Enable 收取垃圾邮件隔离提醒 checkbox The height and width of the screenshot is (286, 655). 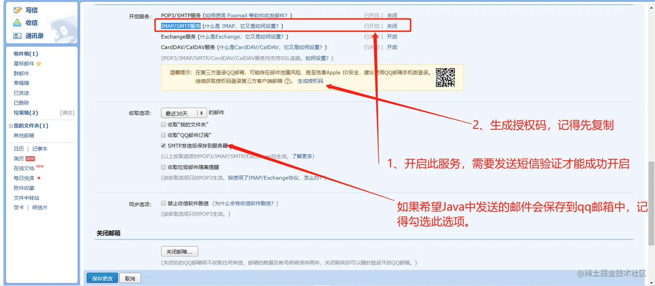point(163,167)
